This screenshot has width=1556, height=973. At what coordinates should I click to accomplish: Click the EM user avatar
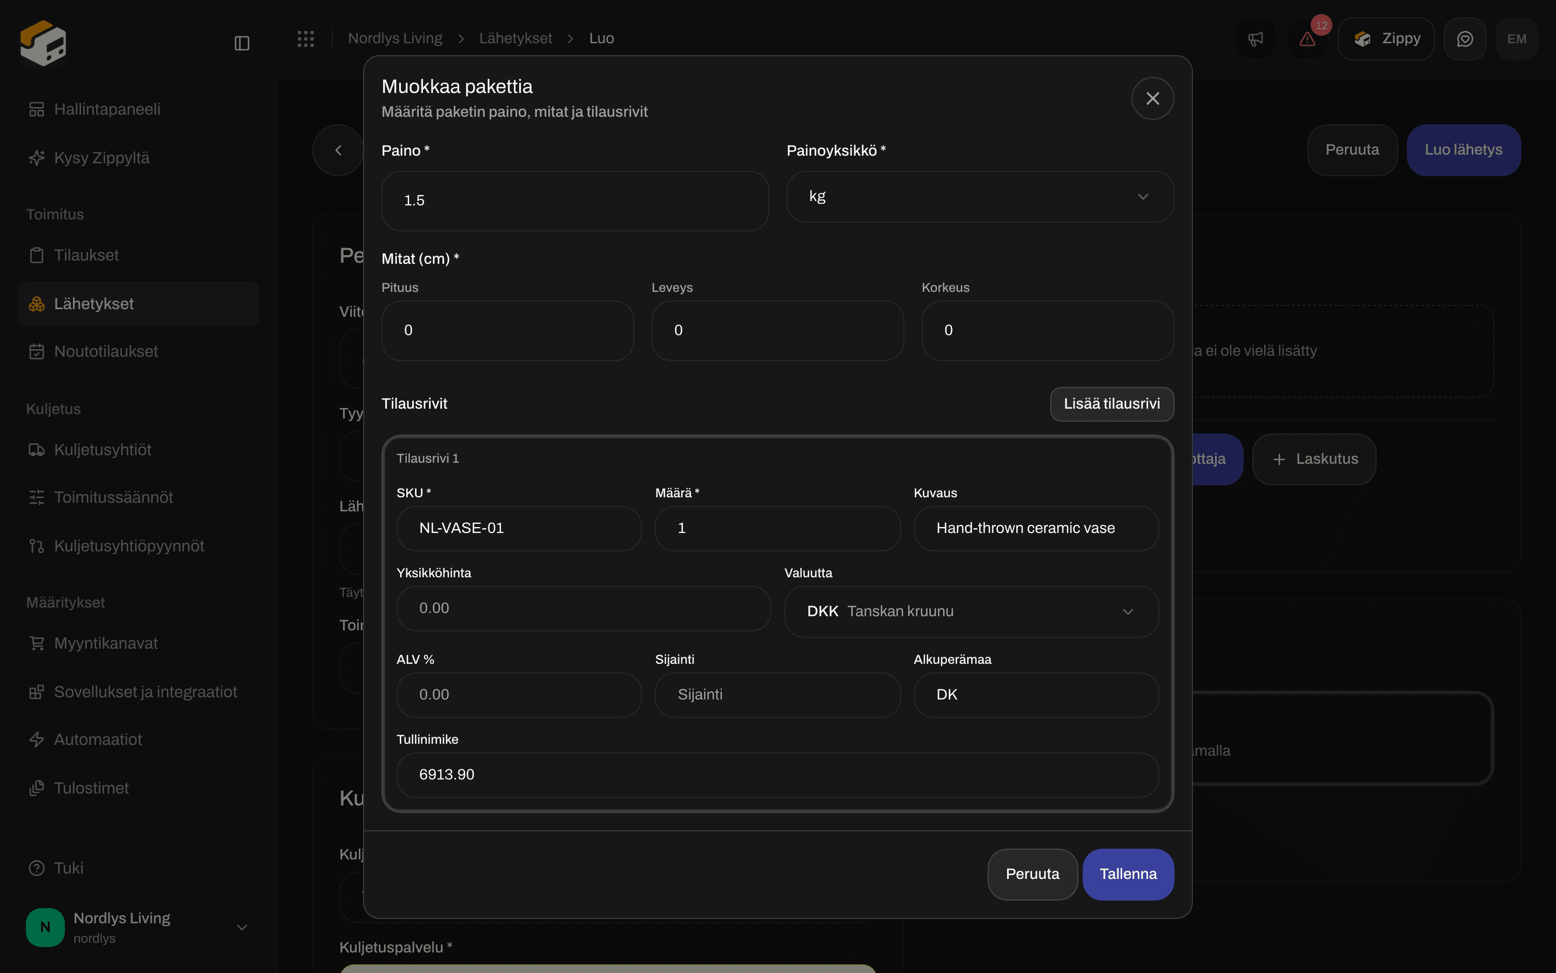click(1517, 39)
